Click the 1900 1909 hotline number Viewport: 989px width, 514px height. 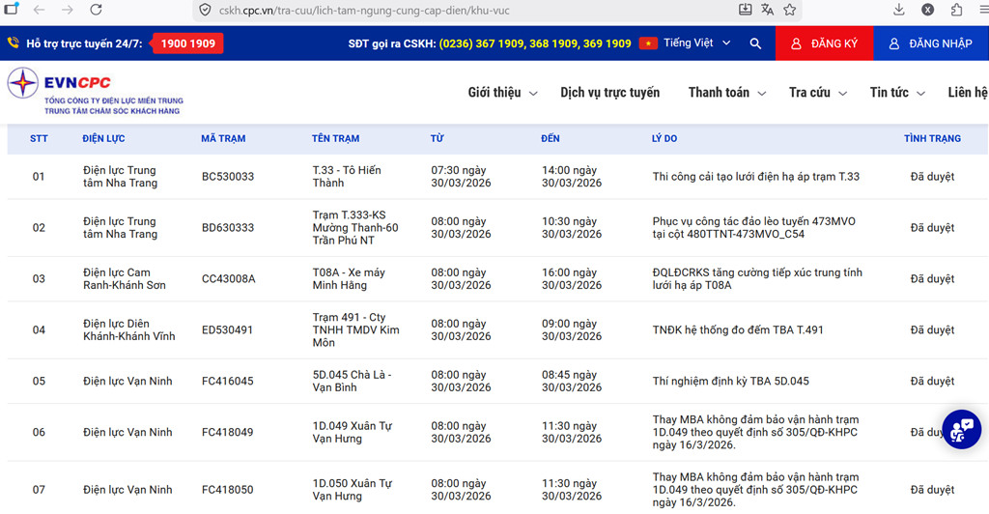click(x=187, y=43)
